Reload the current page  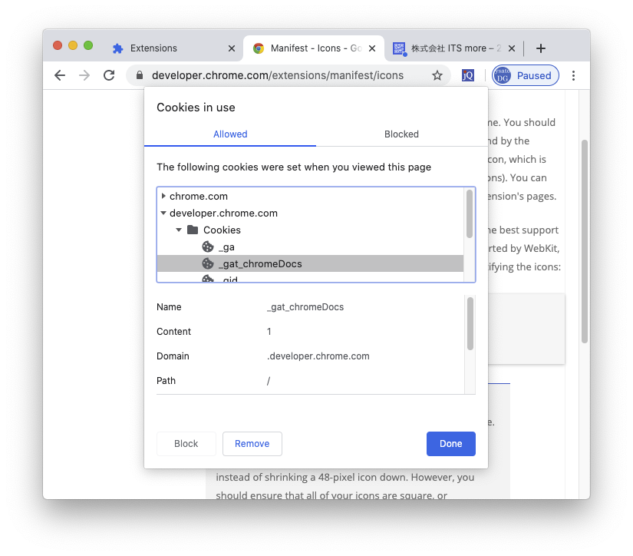pos(109,75)
